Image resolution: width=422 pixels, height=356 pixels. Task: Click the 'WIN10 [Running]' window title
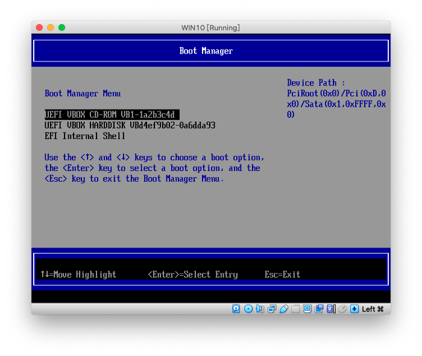coord(210,28)
